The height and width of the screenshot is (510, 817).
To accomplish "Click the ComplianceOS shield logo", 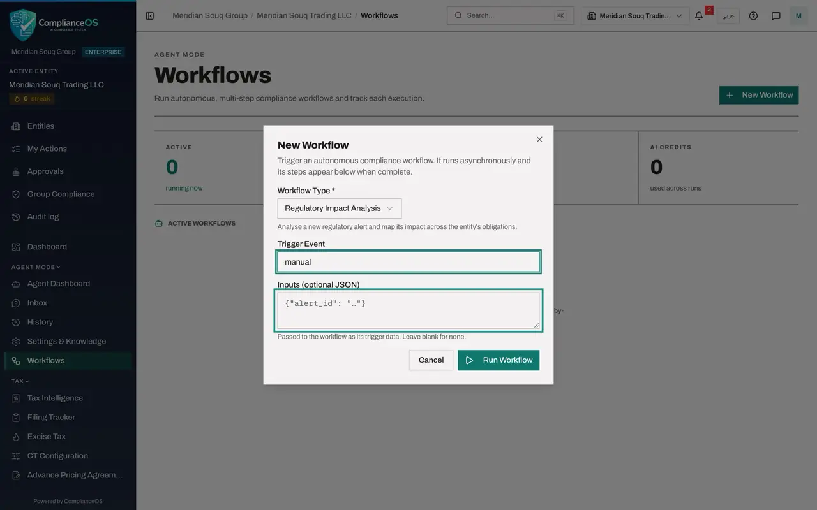I will 22,24.
